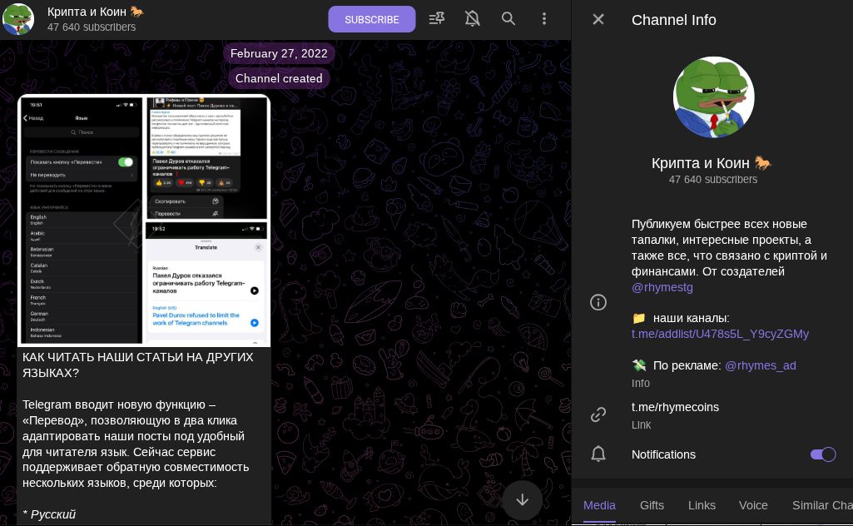Switch to the Links tab
853x526 pixels.
tap(702, 505)
